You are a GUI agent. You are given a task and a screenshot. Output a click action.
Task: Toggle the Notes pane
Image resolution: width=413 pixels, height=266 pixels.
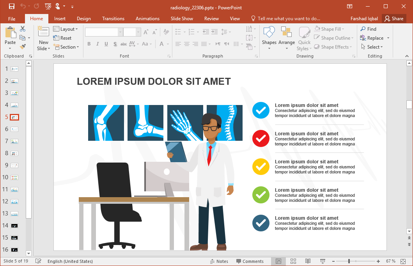pyautogui.click(x=219, y=261)
